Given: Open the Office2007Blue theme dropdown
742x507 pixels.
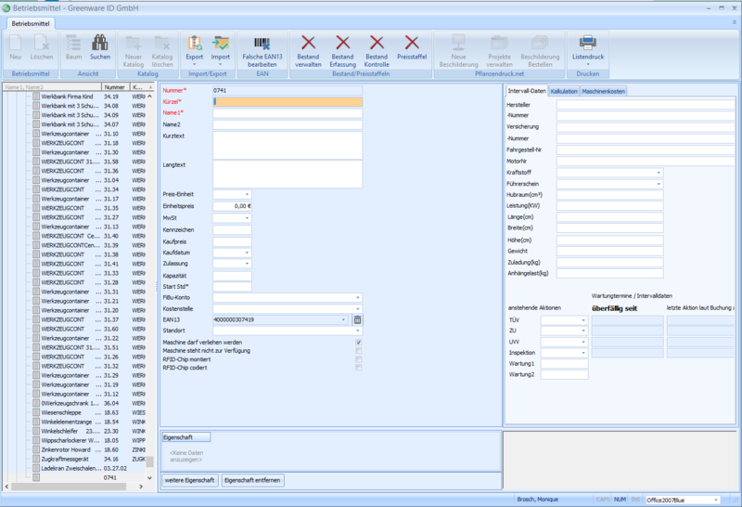Looking at the screenshot, I should (x=716, y=500).
